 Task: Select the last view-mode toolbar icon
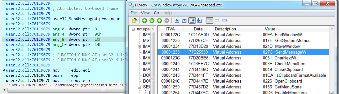pyautogui.click(x=225, y=20)
